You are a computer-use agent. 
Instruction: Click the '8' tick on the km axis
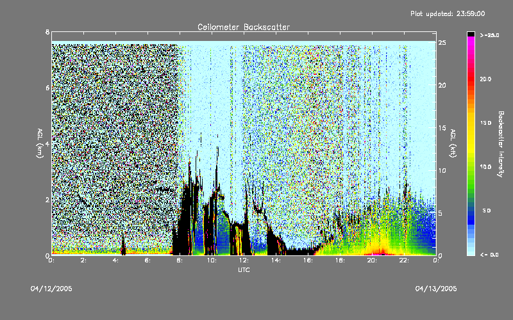[x=47, y=32]
